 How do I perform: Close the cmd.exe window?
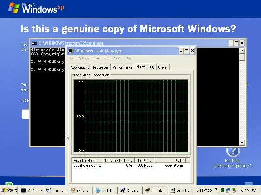point(242,43)
